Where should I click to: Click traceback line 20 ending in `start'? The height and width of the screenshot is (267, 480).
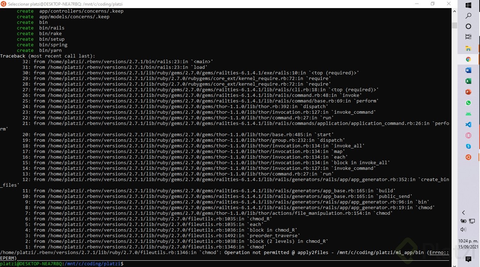pyautogui.click(x=178, y=134)
